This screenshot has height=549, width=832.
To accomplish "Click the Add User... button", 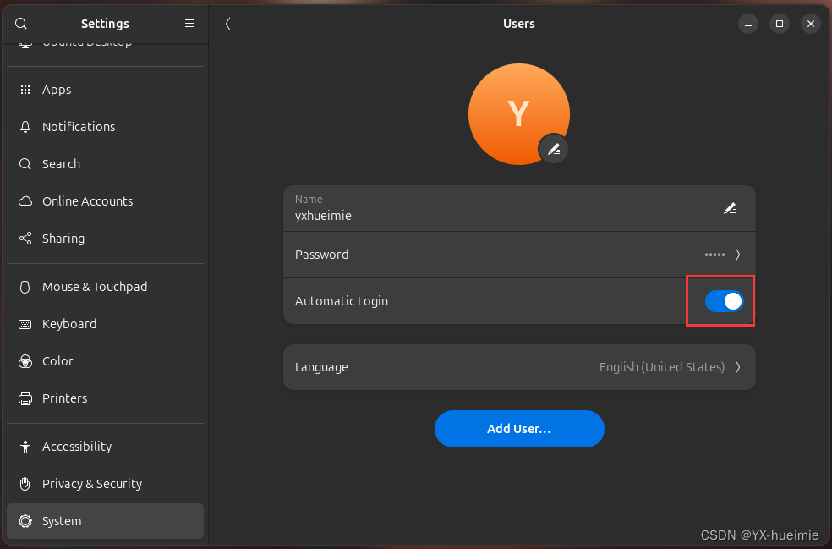I will coord(519,429).
